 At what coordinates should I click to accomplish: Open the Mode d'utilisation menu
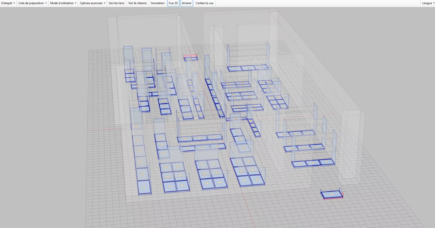(61, 3)
